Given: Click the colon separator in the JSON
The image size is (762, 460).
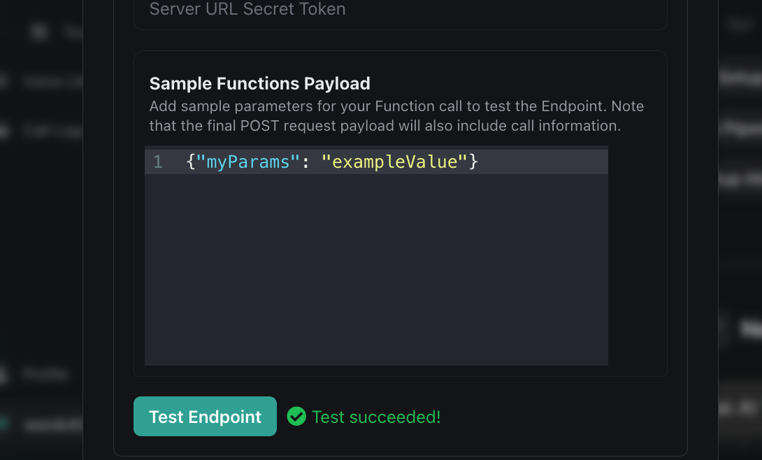Looking at the screenshot, I should (305, 162).
